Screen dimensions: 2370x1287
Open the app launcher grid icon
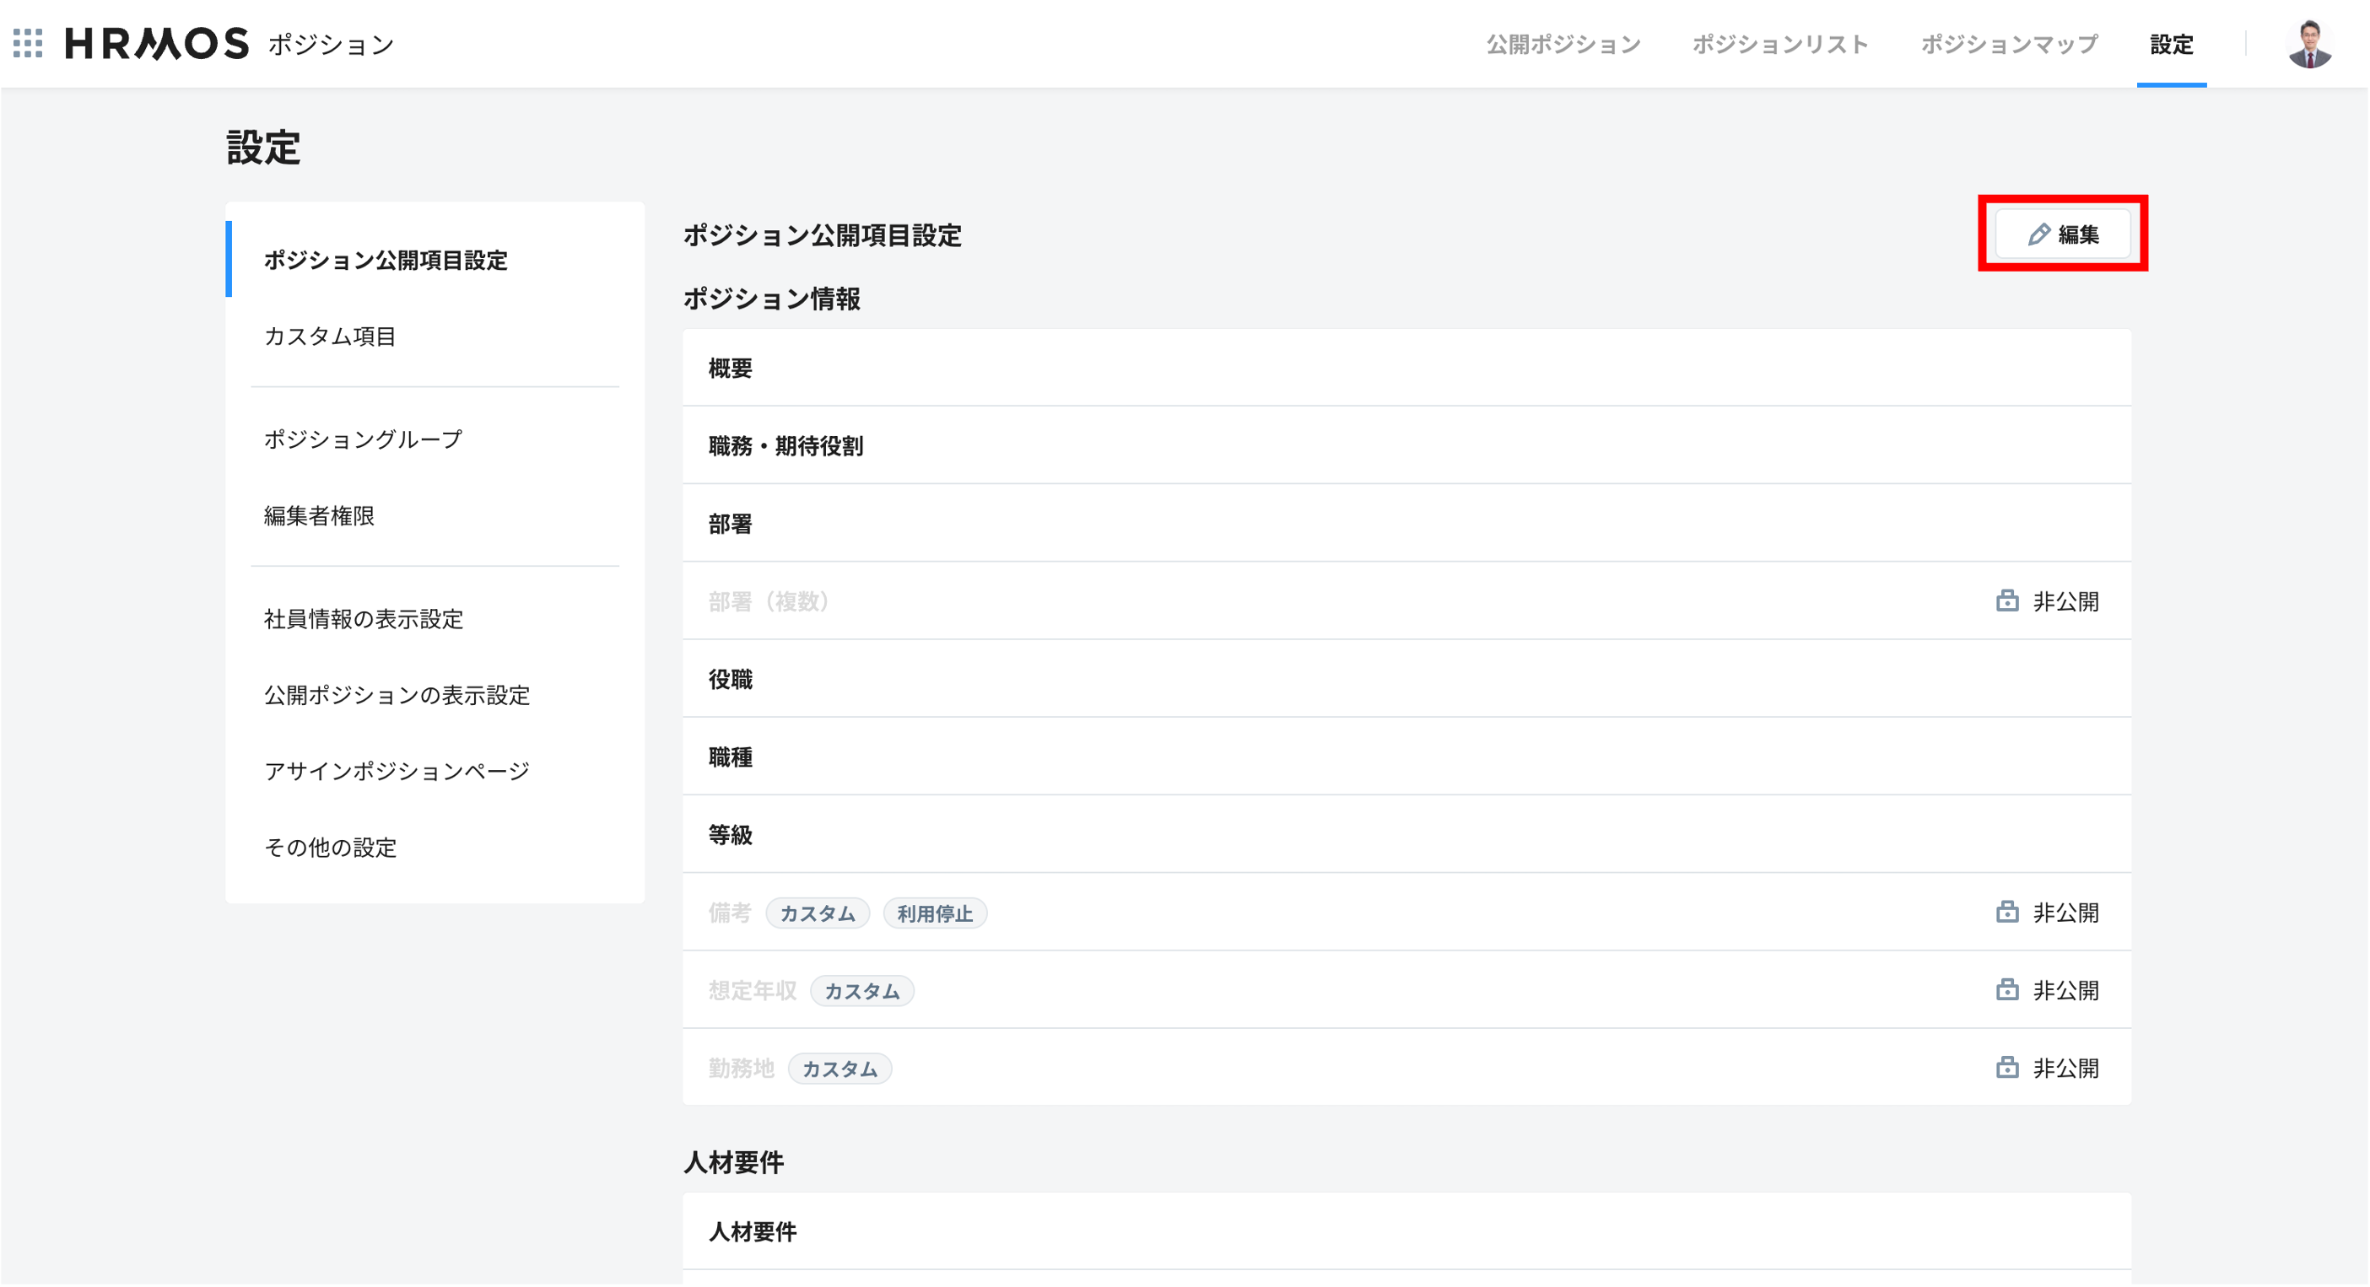pos(28,43)
